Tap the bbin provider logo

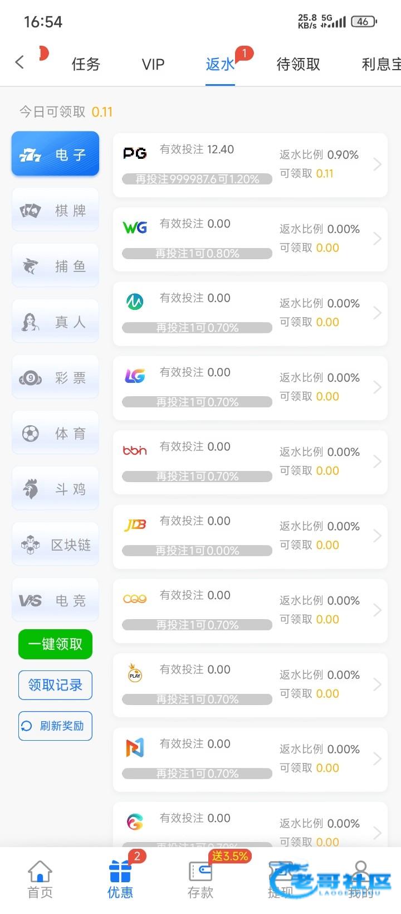(x=135, y=450)
